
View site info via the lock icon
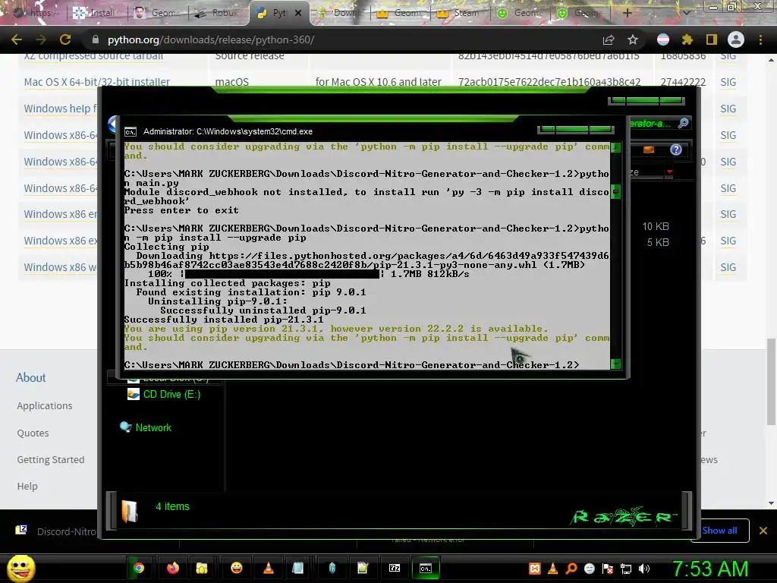click(96, 39)
